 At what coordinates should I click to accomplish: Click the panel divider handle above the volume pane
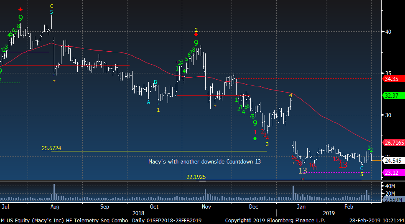point(202,181)
